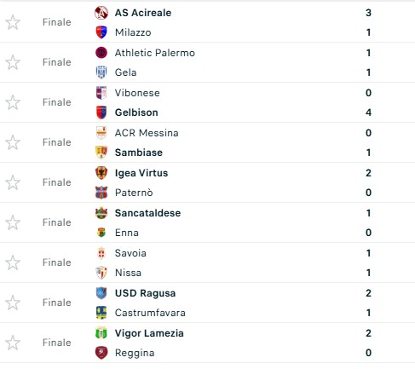Click the Sancataldese team crest
Screen dimensions: 415x369
point(101,213)
